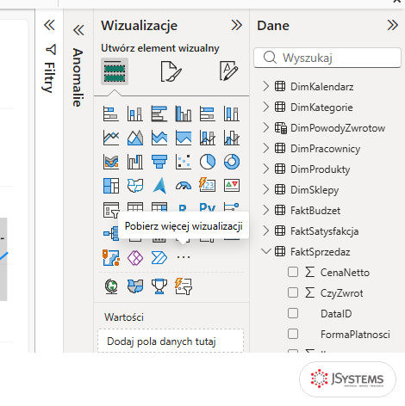Select the decomposition tree visual
Image resolution: width=405 pixels, height=406 pixels.
pos(111,233)
